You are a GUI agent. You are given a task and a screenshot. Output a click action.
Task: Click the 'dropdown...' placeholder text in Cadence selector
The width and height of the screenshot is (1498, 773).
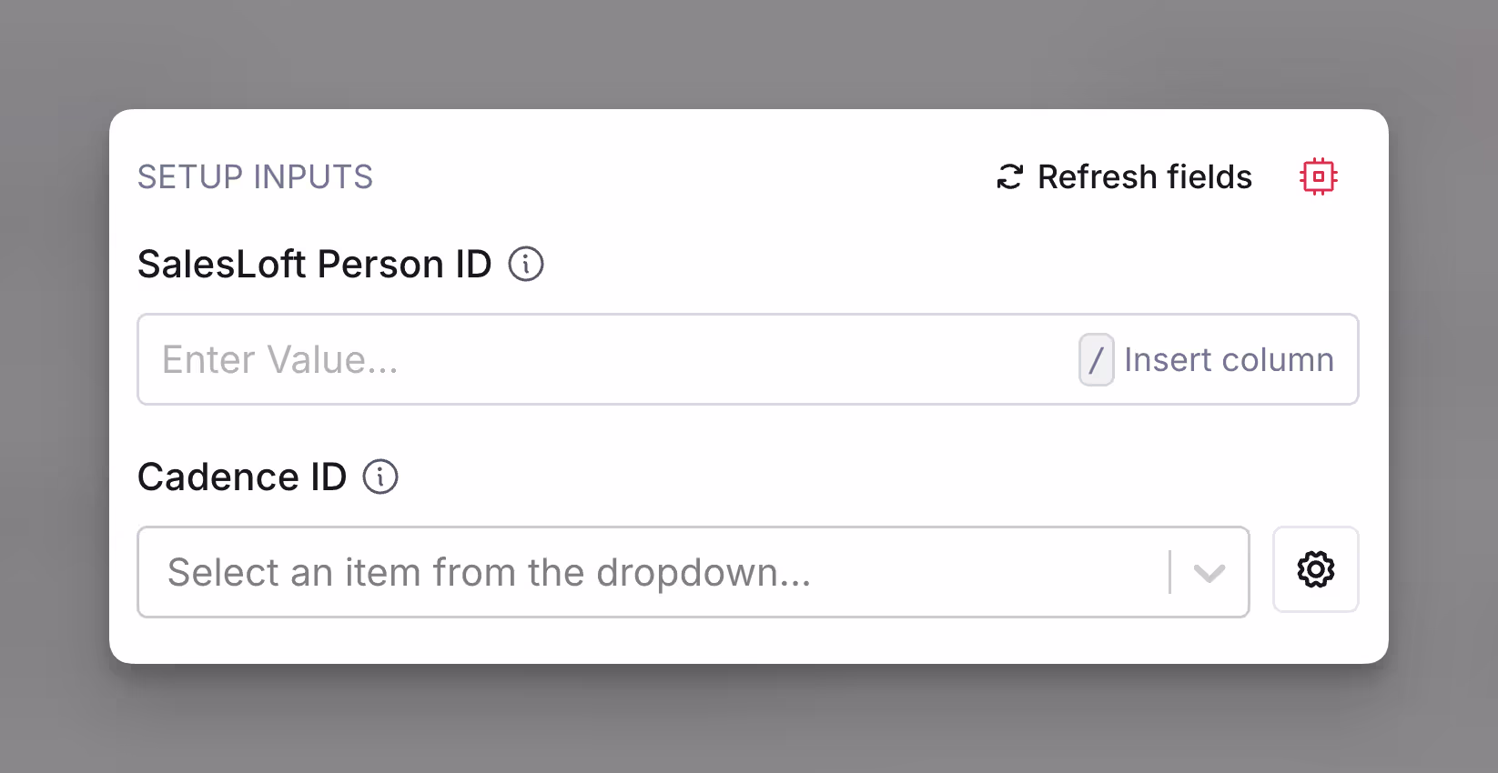click(x=703, y=573)
